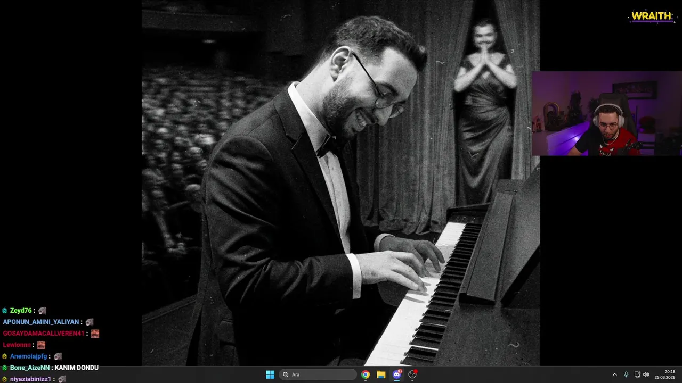The width and height of the screenshot is (682, 383).
Task: Click emote next to APONUN_AMINI_YALIYAN message
Action: click(90, 322)
